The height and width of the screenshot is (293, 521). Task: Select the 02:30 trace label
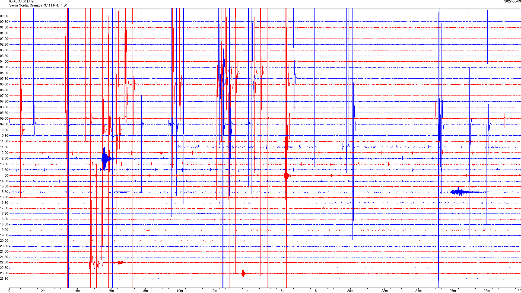4,44
